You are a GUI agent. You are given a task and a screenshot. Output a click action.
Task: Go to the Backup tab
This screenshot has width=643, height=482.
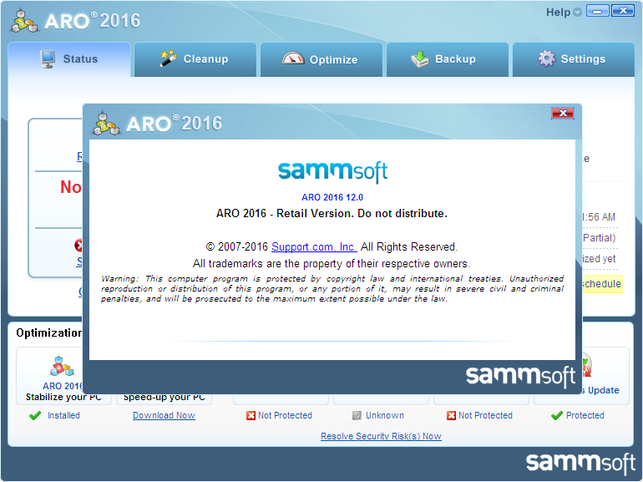[x=448, y=59]
